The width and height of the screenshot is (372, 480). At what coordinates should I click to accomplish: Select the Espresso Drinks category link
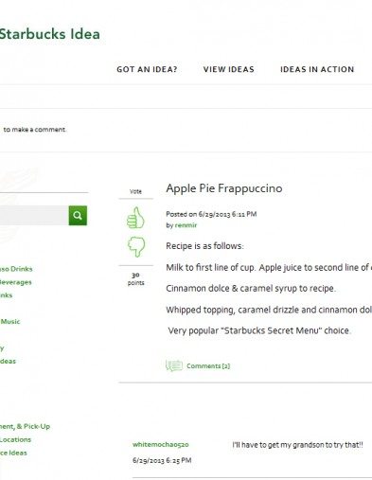coord(16,269)
